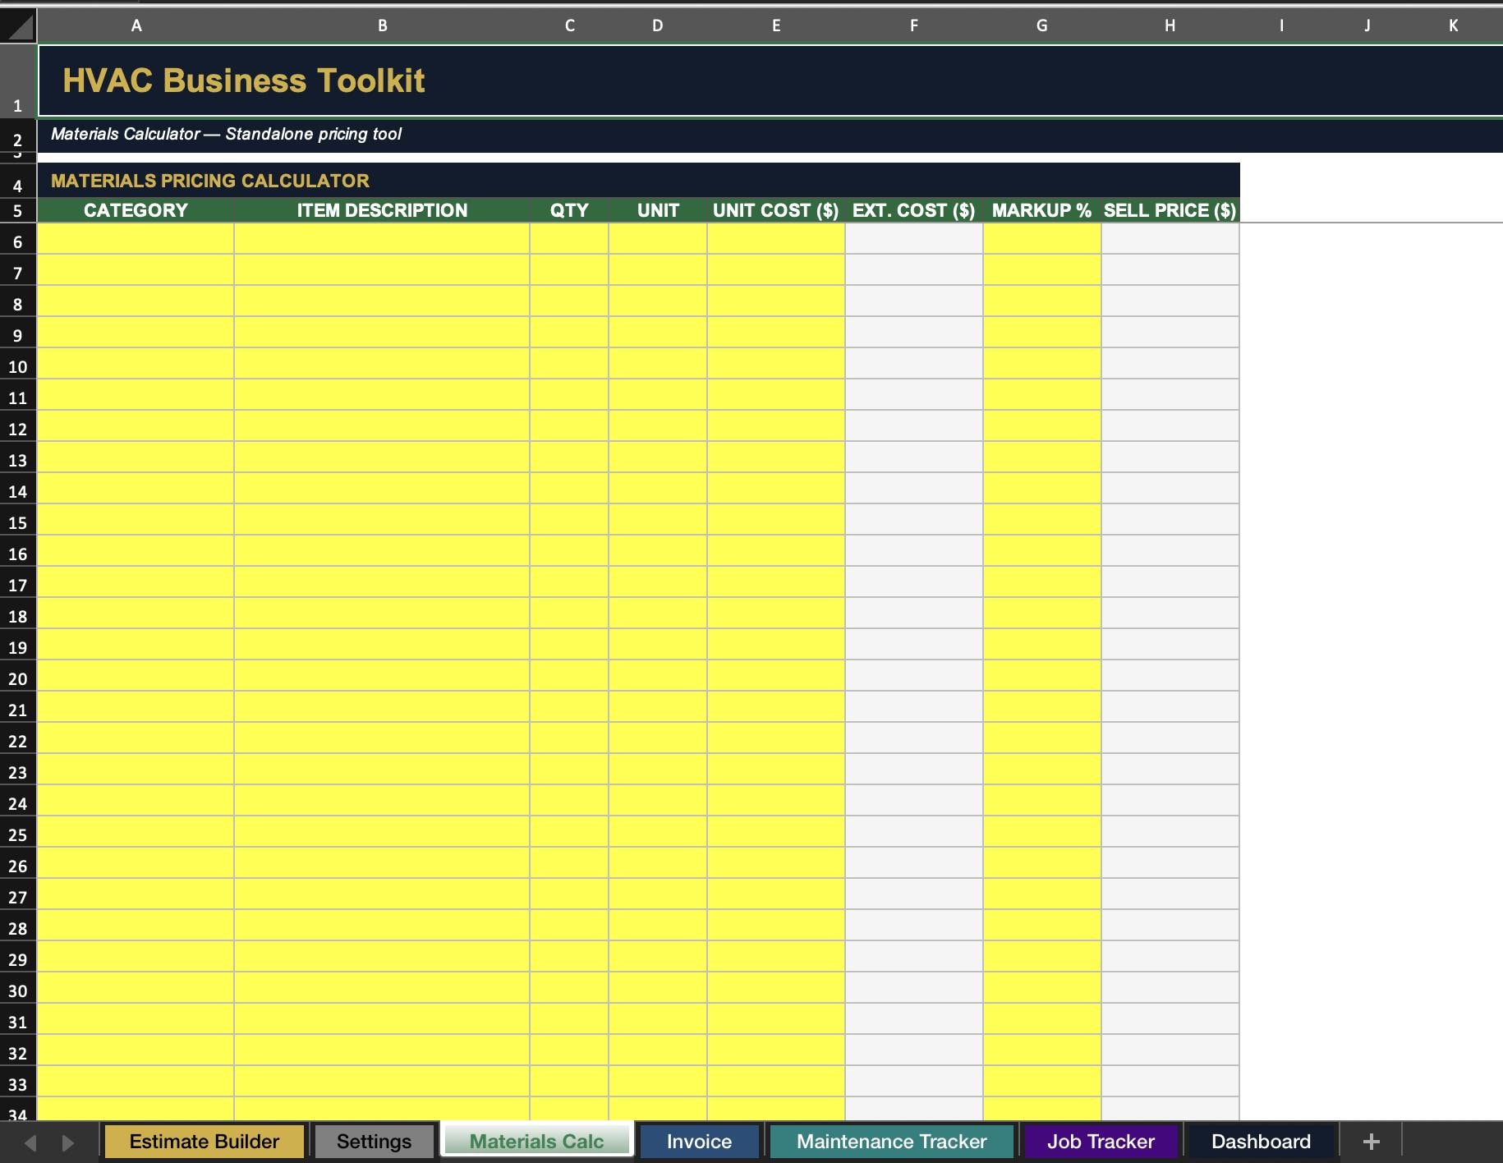Click the Materials Calculator subtitle text
This screenshot has height=1163, width=1503.
point(226,134)
